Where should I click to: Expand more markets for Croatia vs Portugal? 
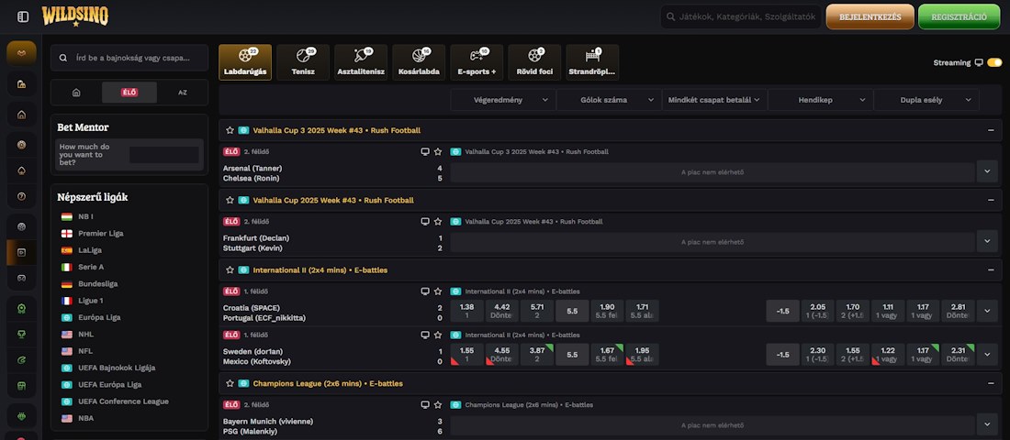(987, 311)
